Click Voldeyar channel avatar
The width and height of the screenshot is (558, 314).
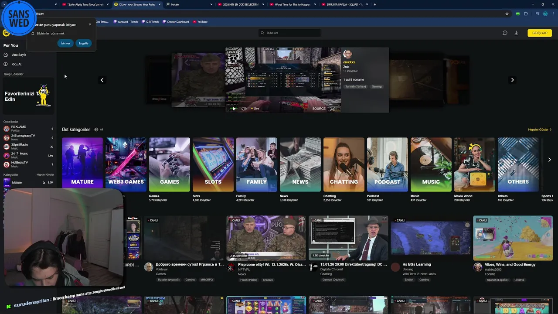[x=149, y=267]
